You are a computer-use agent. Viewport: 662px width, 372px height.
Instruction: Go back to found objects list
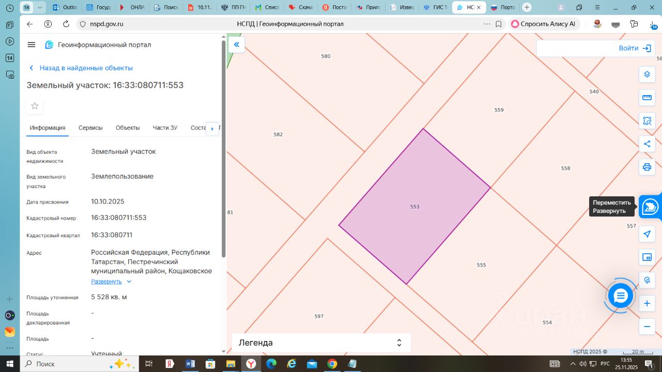81,68
